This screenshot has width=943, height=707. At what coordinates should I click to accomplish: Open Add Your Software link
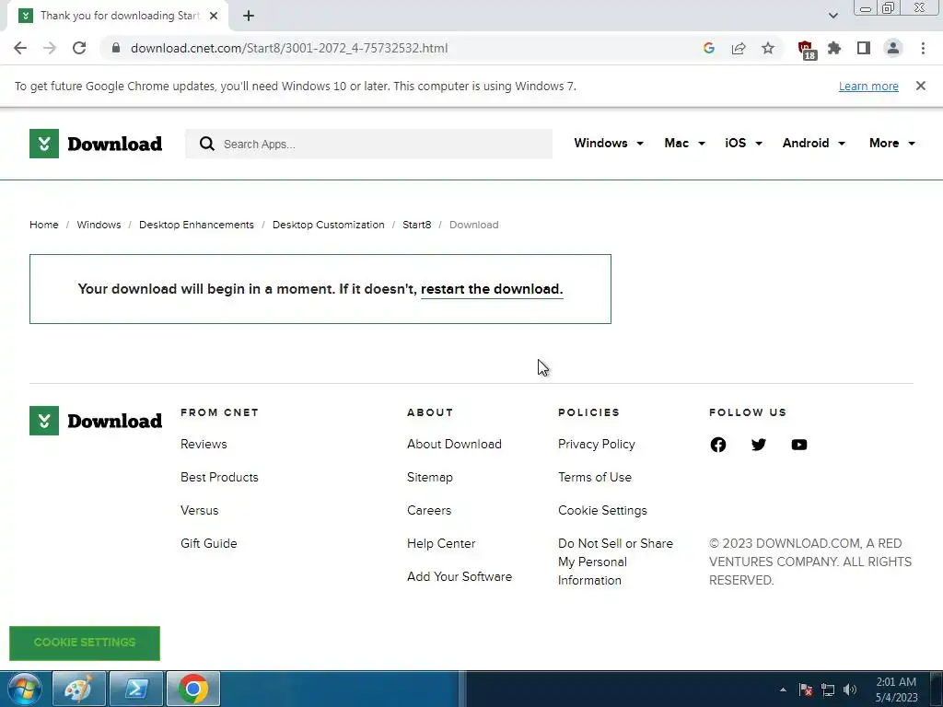pos(460,576)
